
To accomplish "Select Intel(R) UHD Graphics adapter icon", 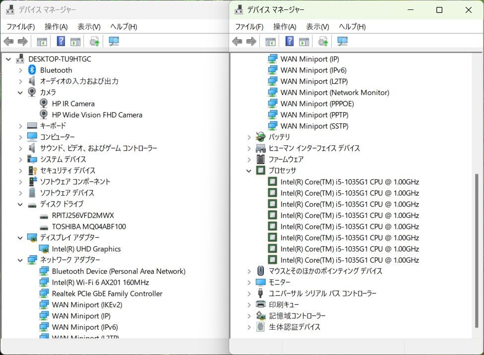I will [x=44, y=249].
